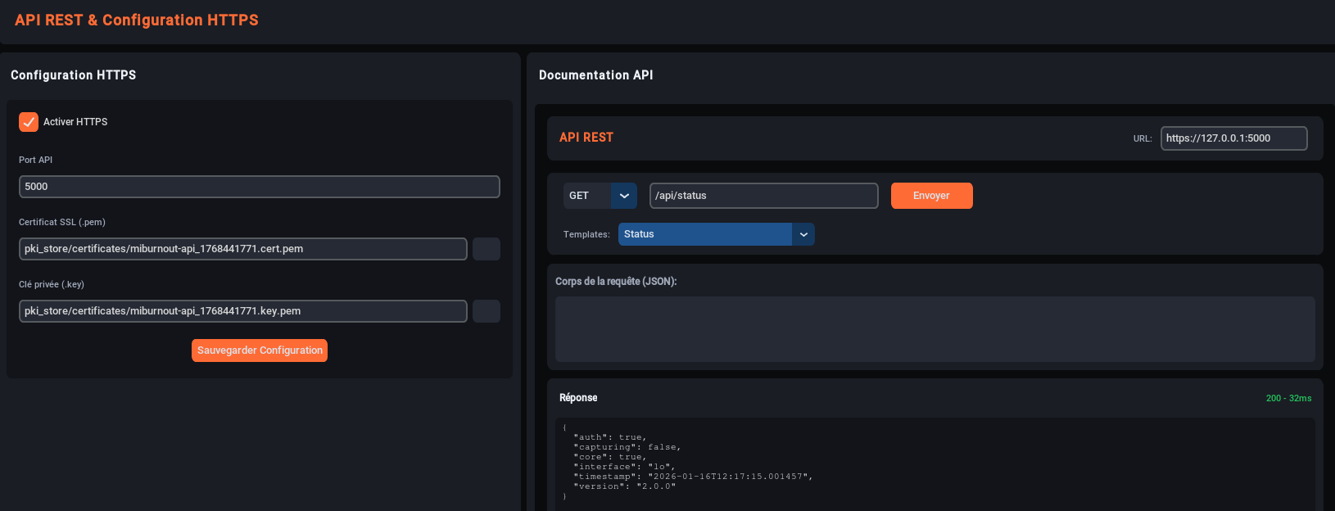Click the Certificat SSL (.pem) label

(x=62, y=223)
